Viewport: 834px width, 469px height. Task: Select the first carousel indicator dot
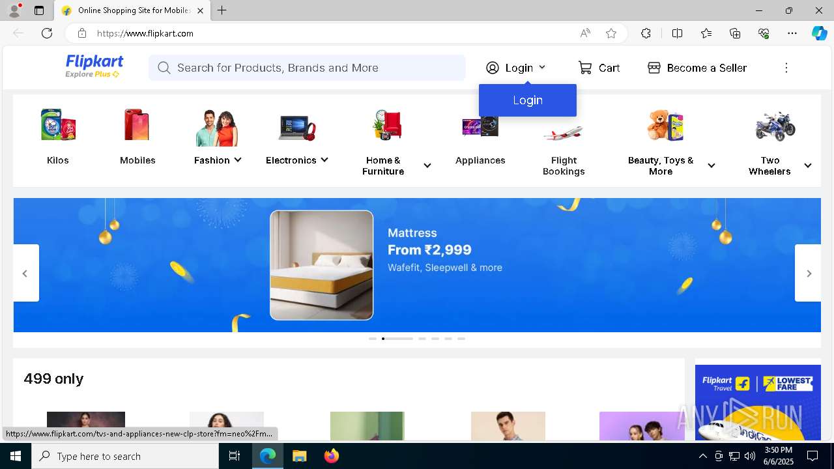pyautogui.click(x=373, y=339)
